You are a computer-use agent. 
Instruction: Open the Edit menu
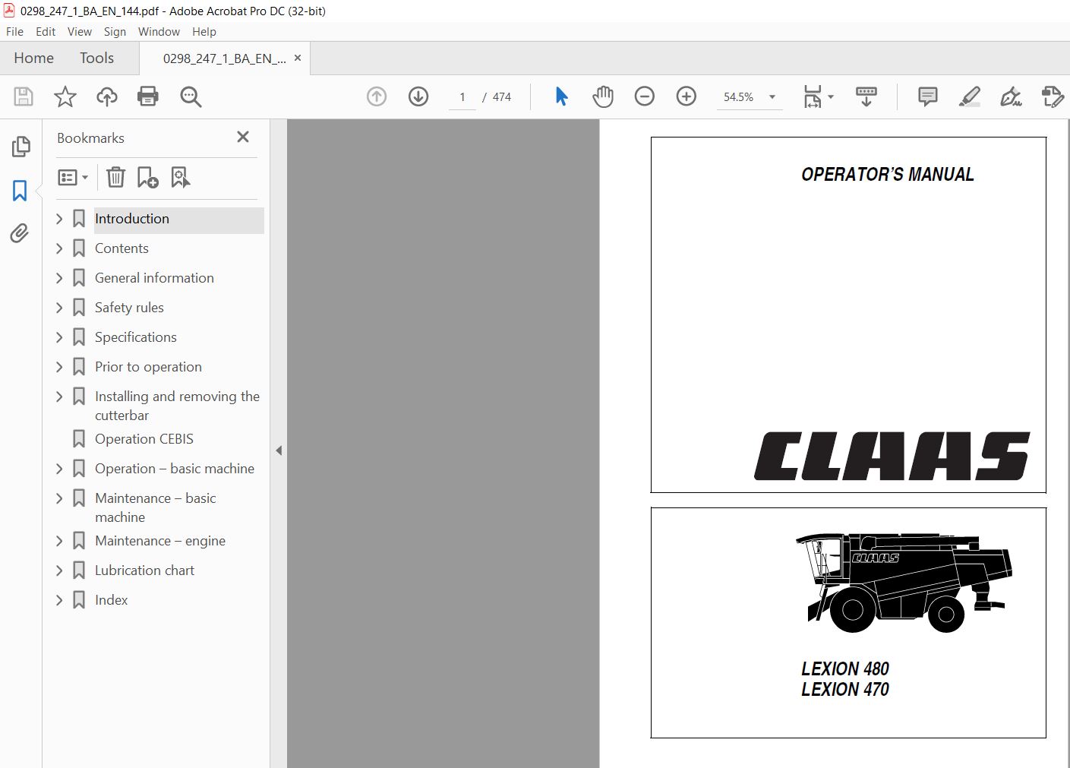pos(46,32)
